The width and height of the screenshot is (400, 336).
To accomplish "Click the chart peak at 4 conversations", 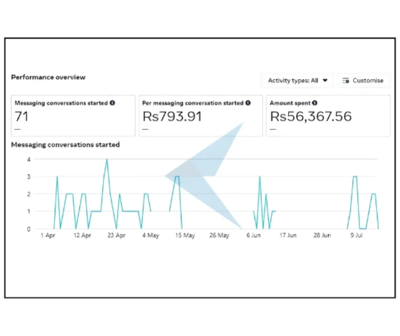I will pos(107,159).
